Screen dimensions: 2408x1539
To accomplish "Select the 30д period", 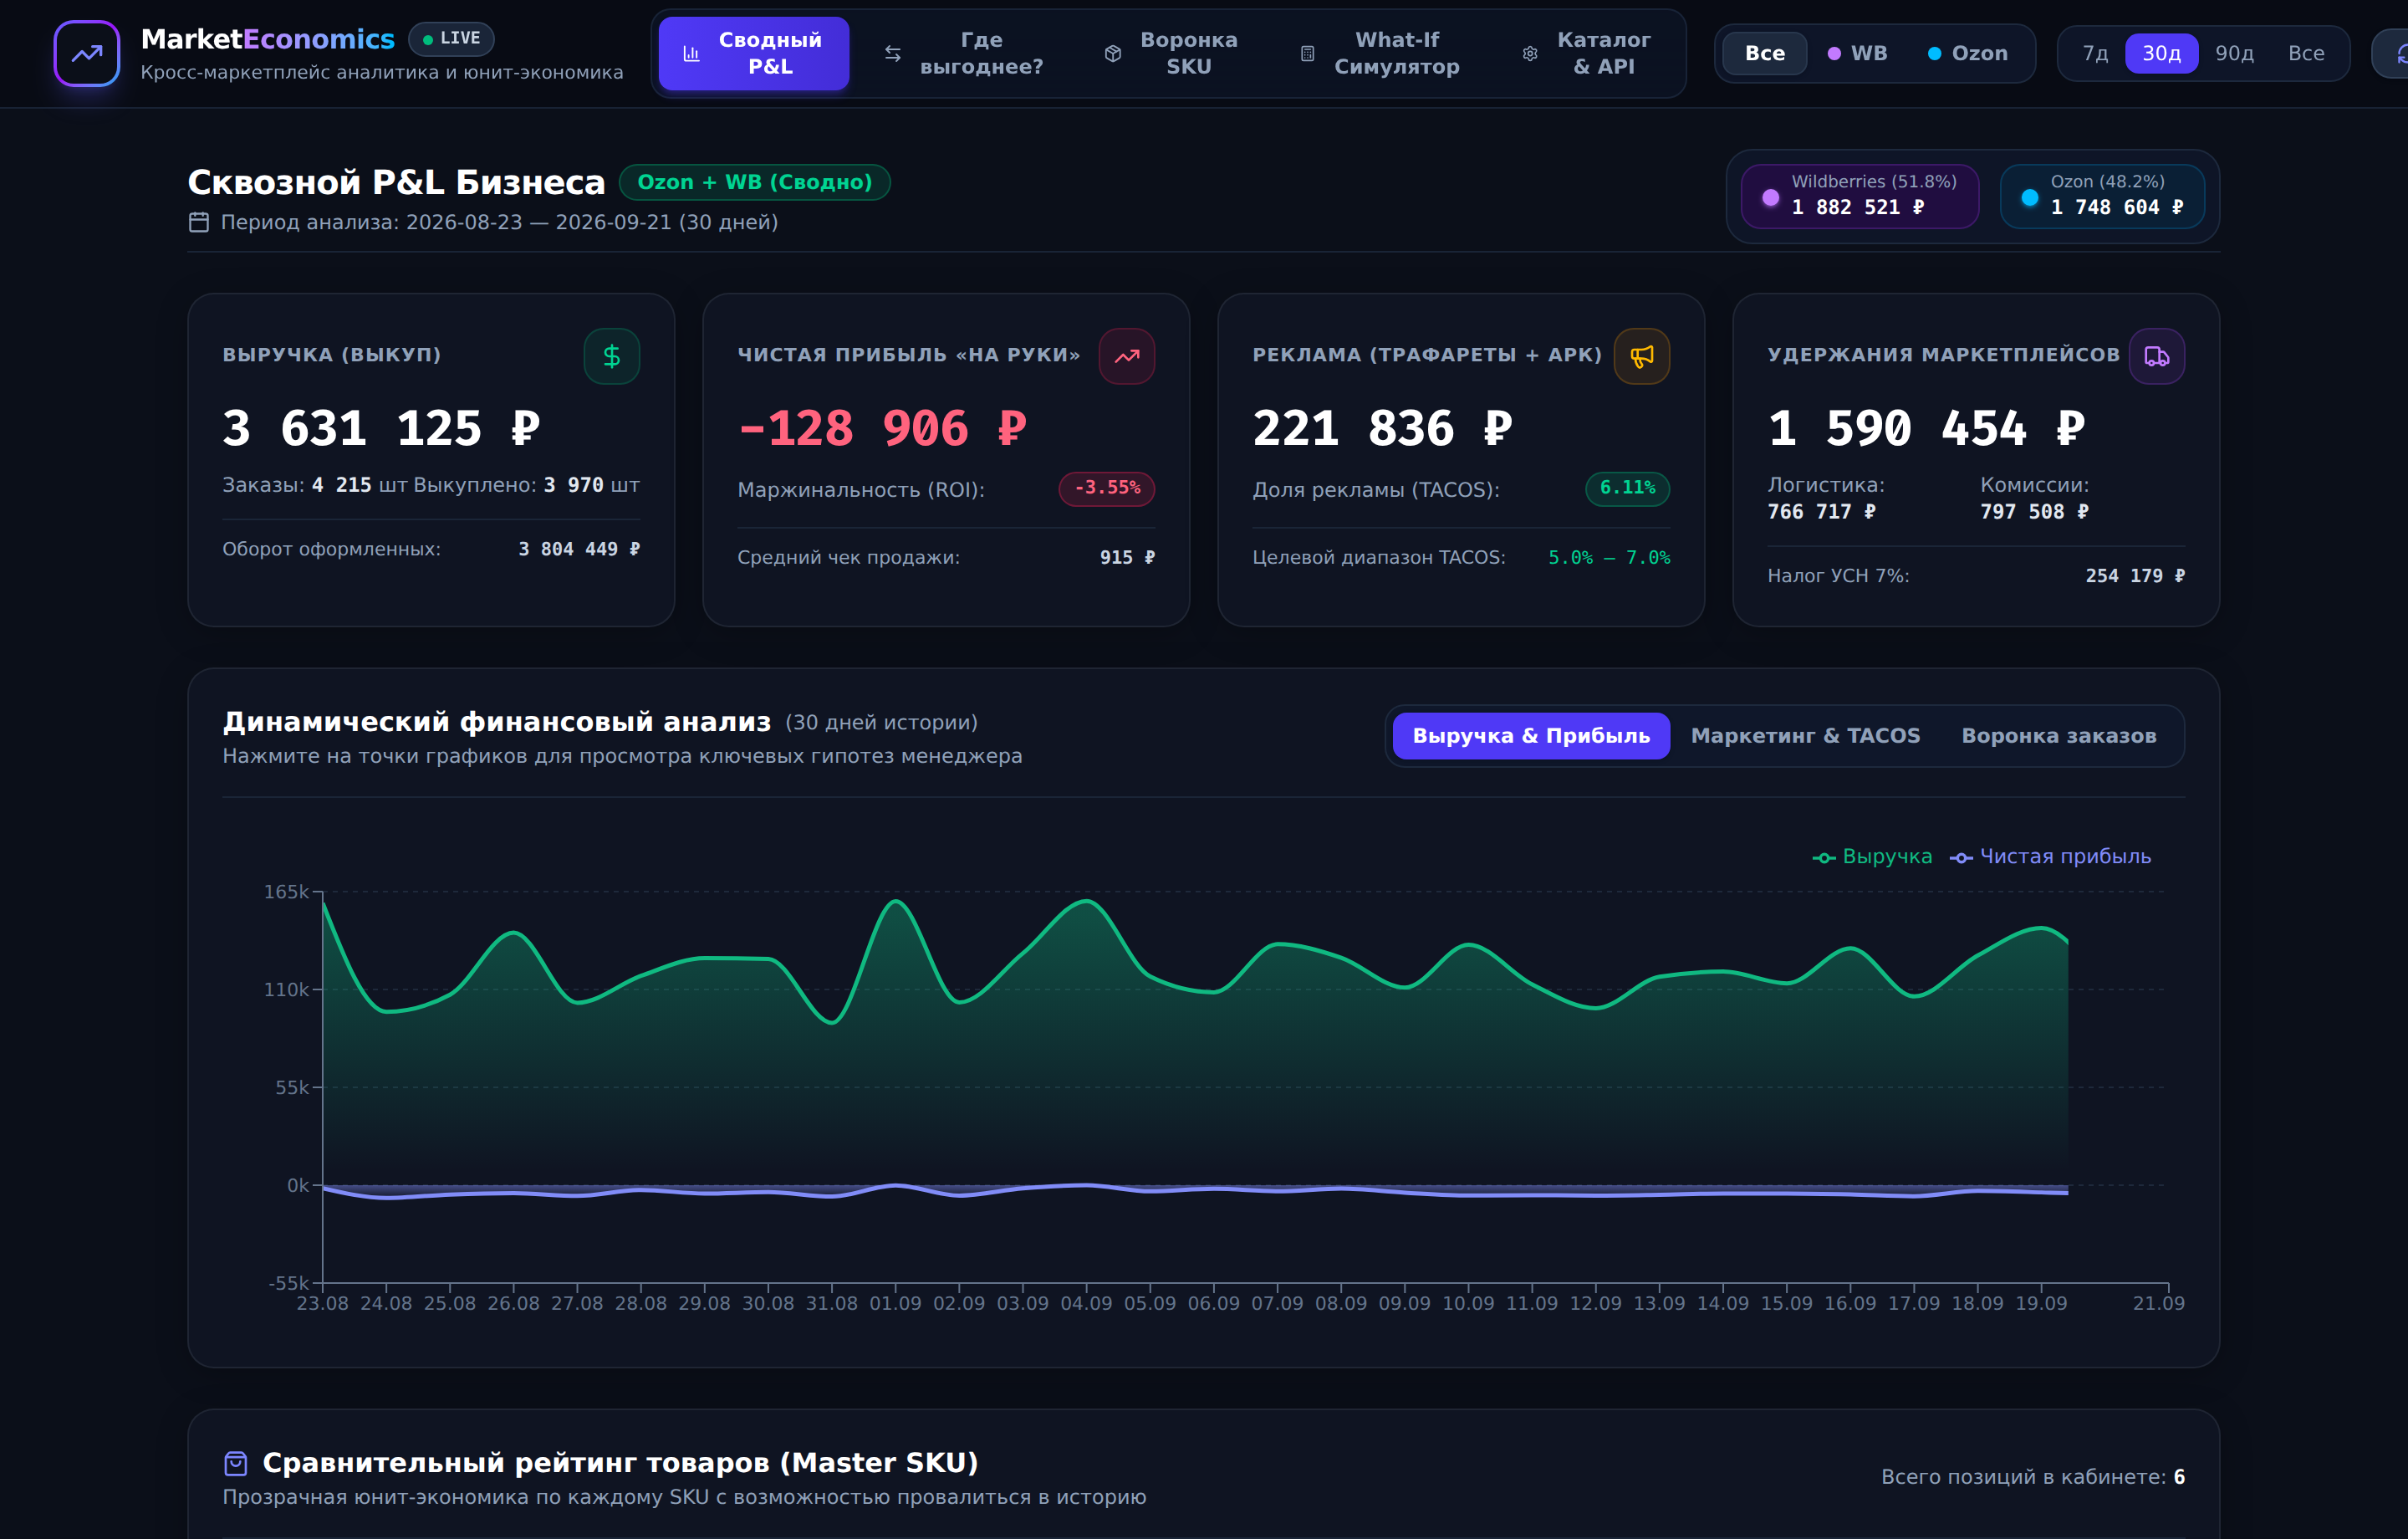I will point(2161,53).
